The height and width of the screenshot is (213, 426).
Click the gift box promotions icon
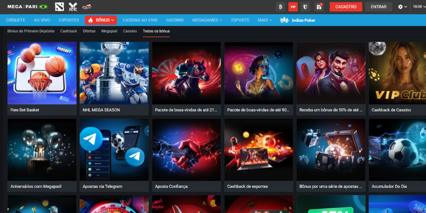point(319,7)
